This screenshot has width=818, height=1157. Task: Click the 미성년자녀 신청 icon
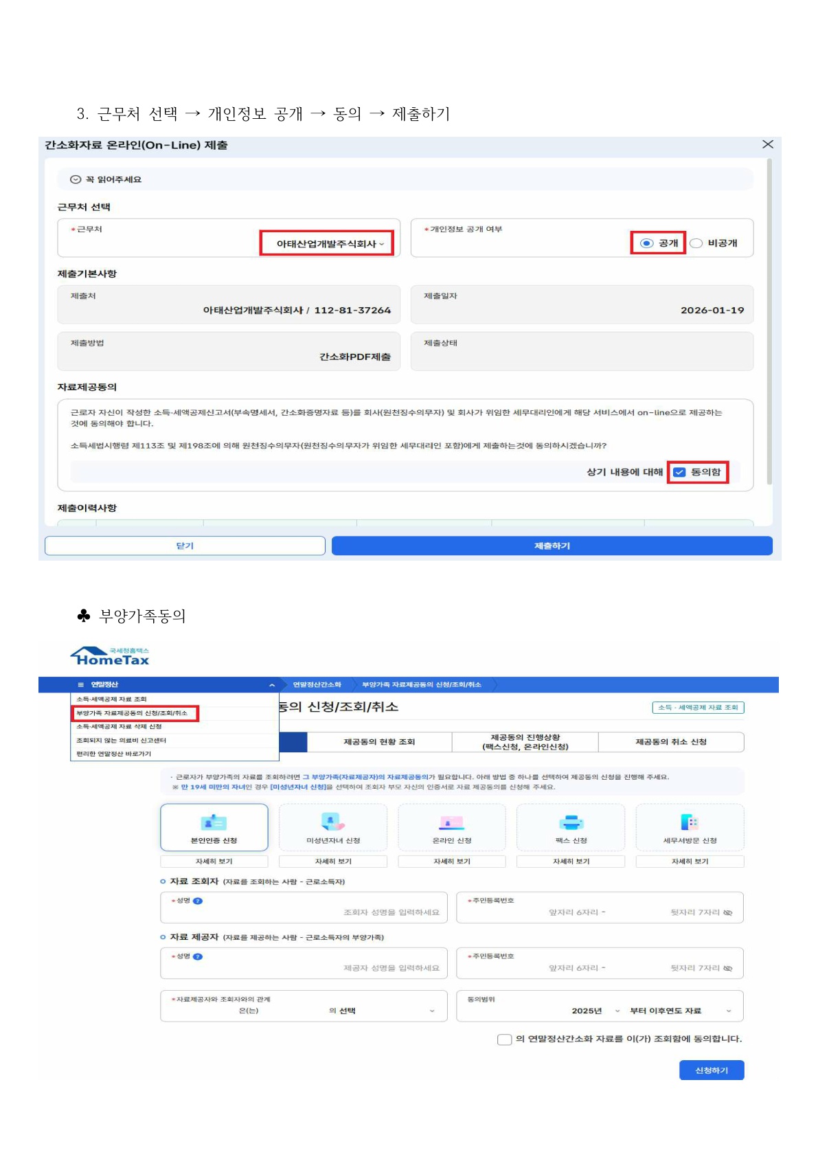332,822
